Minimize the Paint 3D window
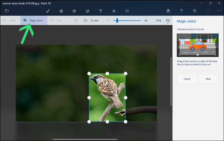The height and width of the screenshot is (141, 224). pyautogui.click(x=202, y=3)
